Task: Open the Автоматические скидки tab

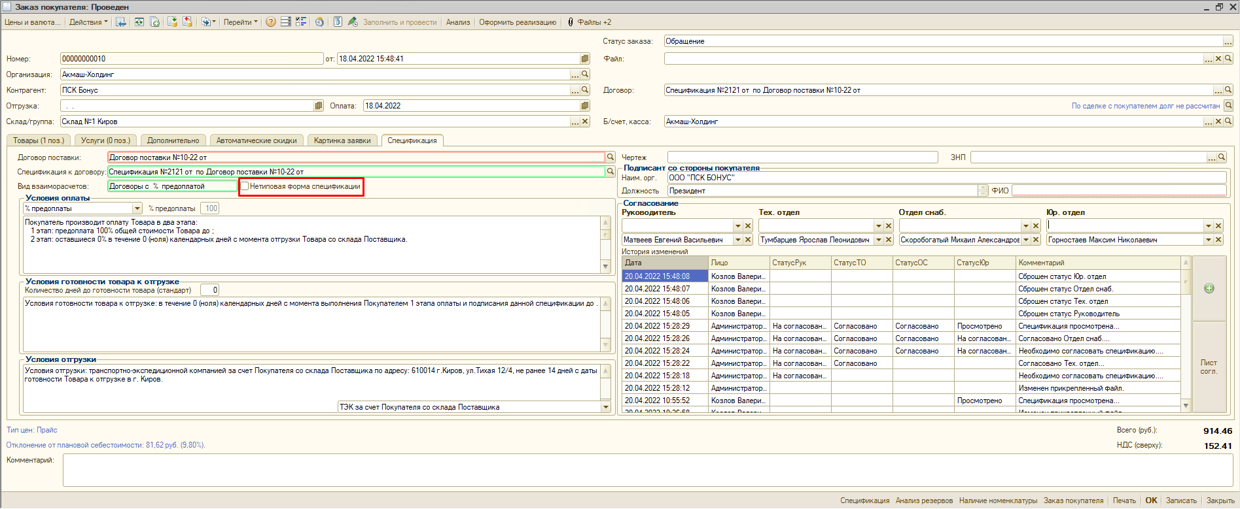Action: tap(257, 140)
